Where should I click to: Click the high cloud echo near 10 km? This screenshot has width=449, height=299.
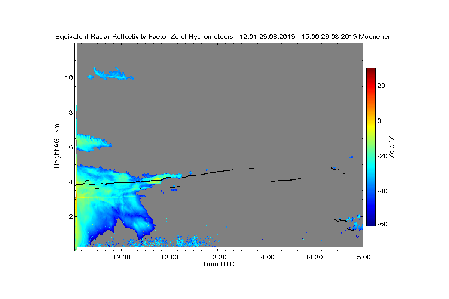111,74
